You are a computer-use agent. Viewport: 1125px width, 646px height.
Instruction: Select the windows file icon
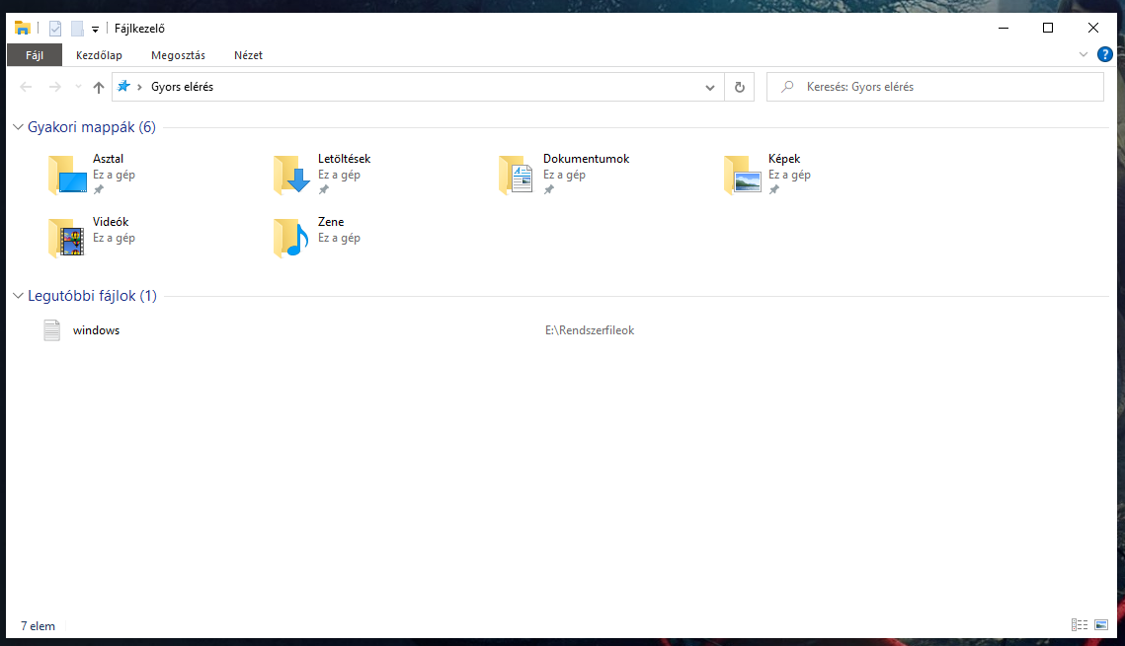coord(51,330)
